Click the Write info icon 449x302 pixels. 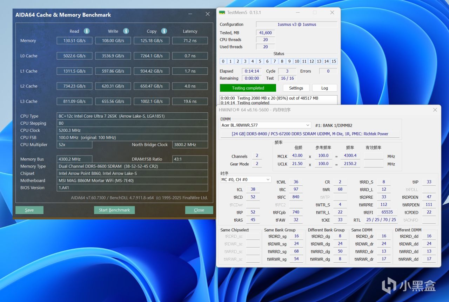tap(126, 31)
